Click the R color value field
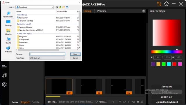Viewport: 186px width, 105px height. pos(157,58)
